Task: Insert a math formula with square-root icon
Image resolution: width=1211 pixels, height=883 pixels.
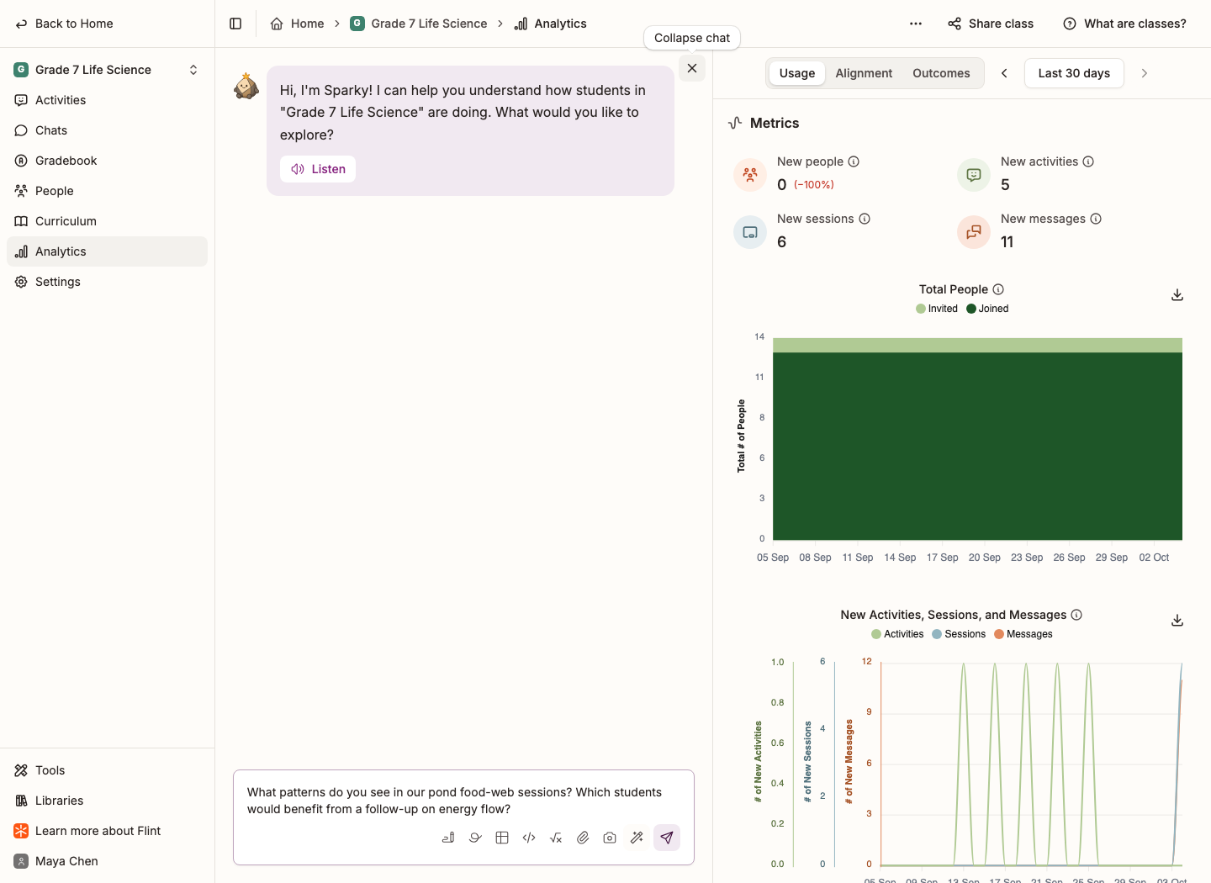Action: click(556, 838)
